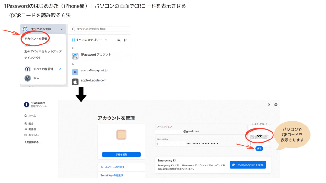The image size is (326, 183).
Task: Open the list filter search icon
Action: 119,40
